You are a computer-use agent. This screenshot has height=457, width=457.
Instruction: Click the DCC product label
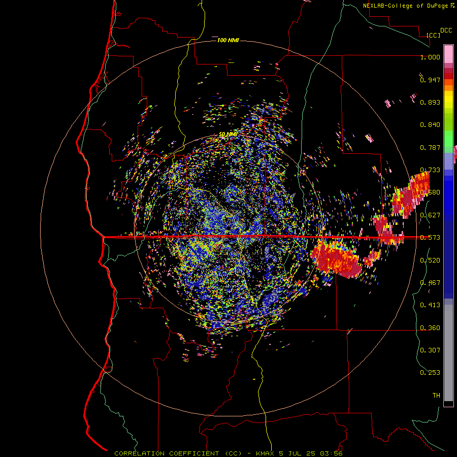(446, 30)
